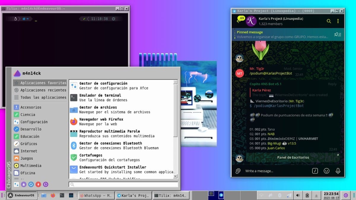Click the red lightning icon in menu footer
The image size is (356, 200).
coord(38,184)
